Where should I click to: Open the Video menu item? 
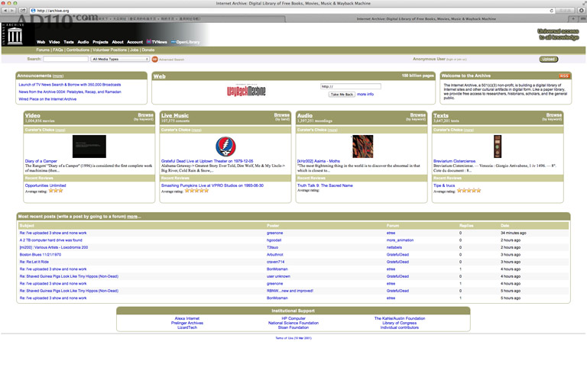coord(54,42)
